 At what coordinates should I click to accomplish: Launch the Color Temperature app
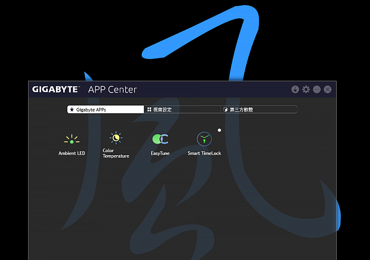pyautogui.click(x=116, y=144)
